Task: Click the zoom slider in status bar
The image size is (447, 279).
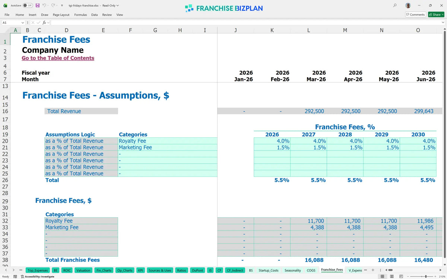Action: point(421,276)
